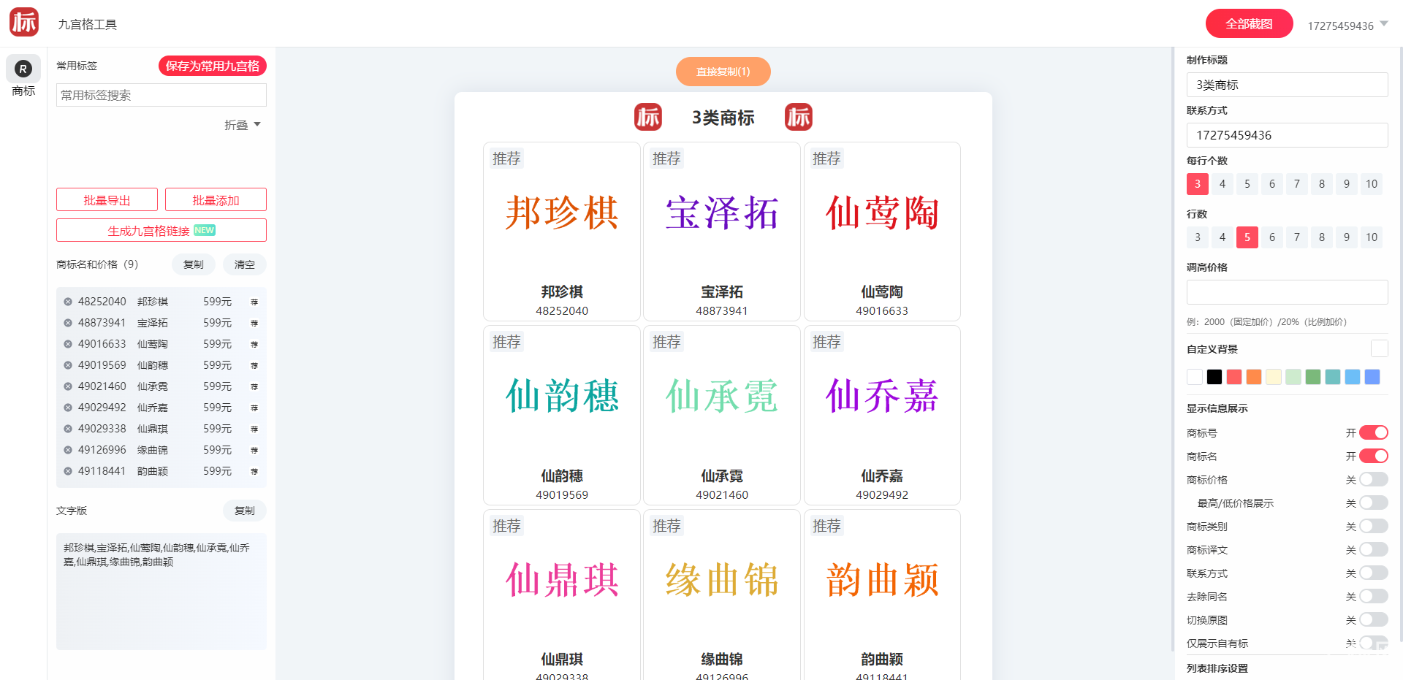Remove the 49029492 仙乔嘉 row
Viewport: 1403px width, 680px height.
click(68, 408)
